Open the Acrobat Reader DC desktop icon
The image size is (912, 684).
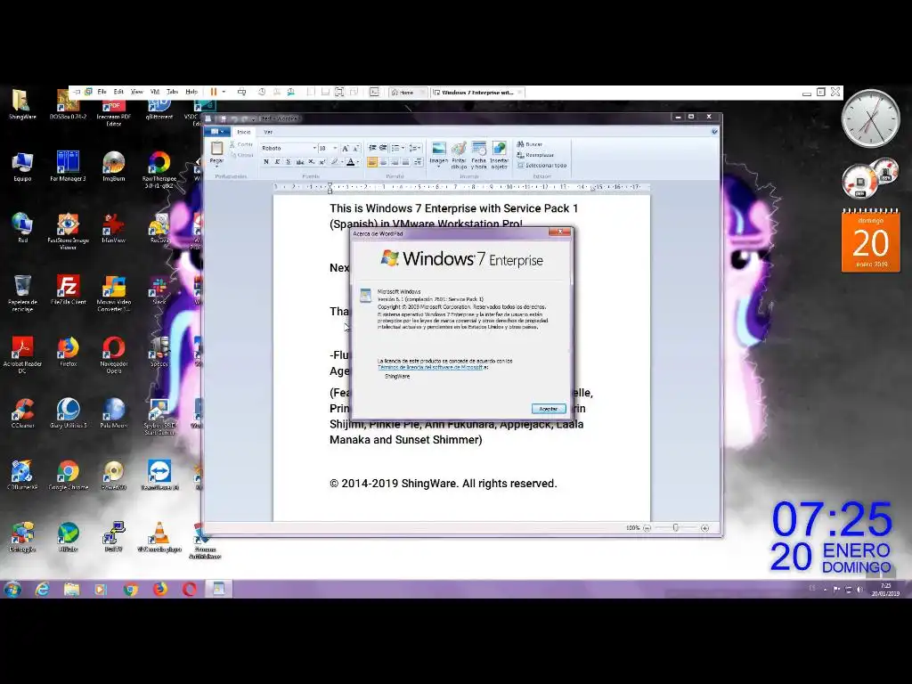pos(22,354)
